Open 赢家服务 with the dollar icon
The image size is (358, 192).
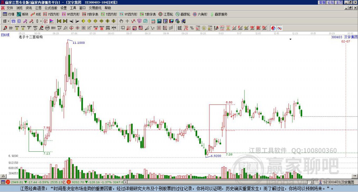point(219,14)
